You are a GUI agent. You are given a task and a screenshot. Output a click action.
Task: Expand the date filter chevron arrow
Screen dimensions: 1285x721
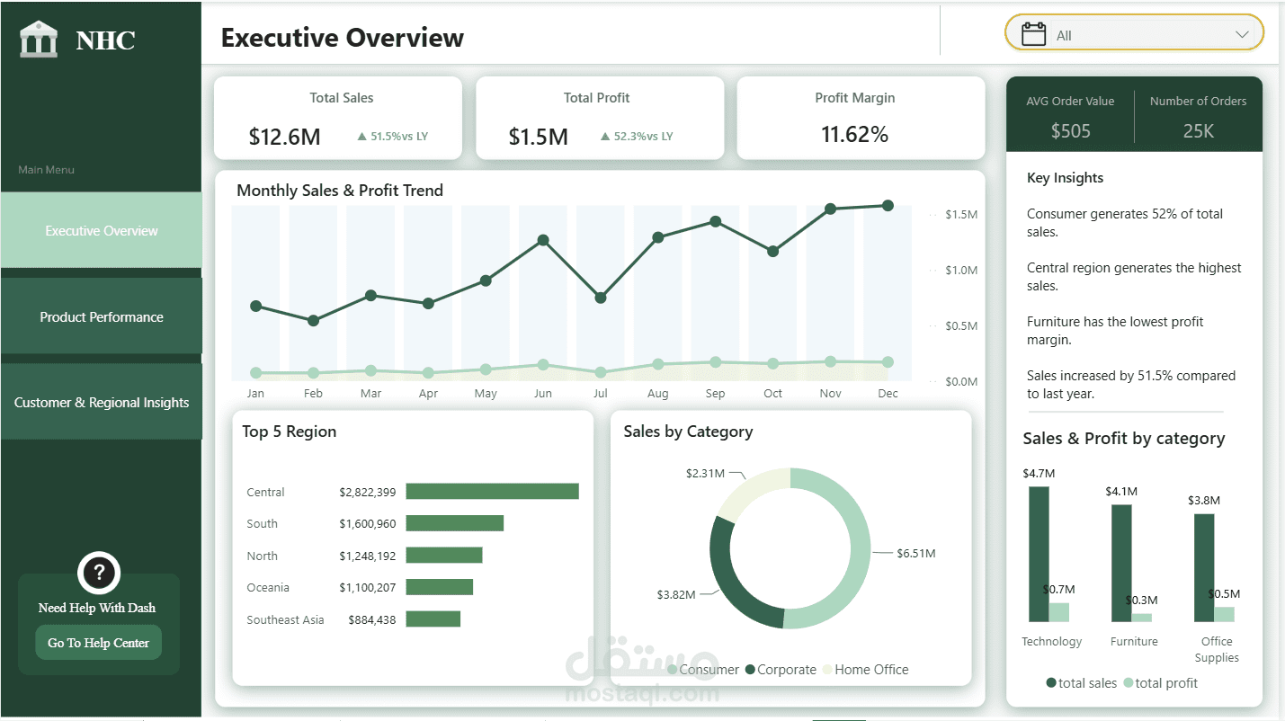[1242, 35]
